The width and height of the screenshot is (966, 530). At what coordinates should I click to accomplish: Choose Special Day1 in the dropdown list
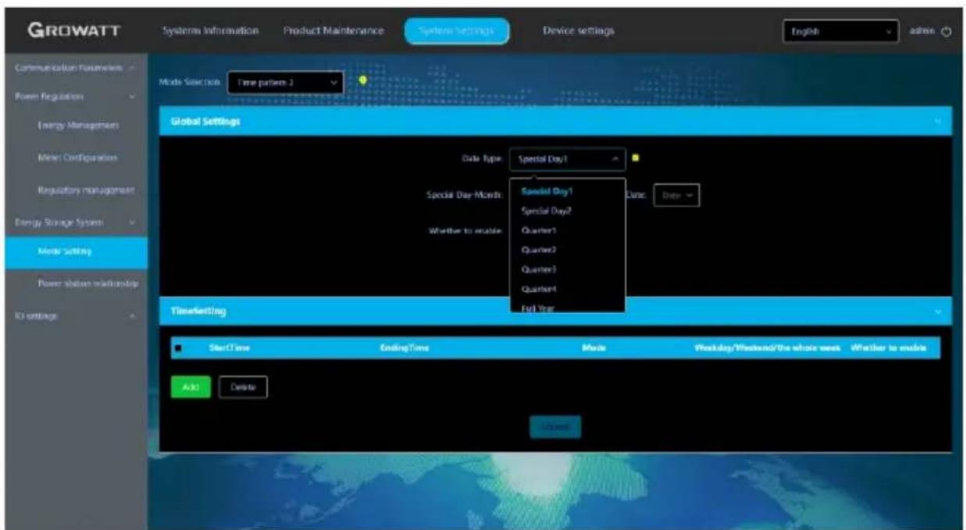point(567,191)
